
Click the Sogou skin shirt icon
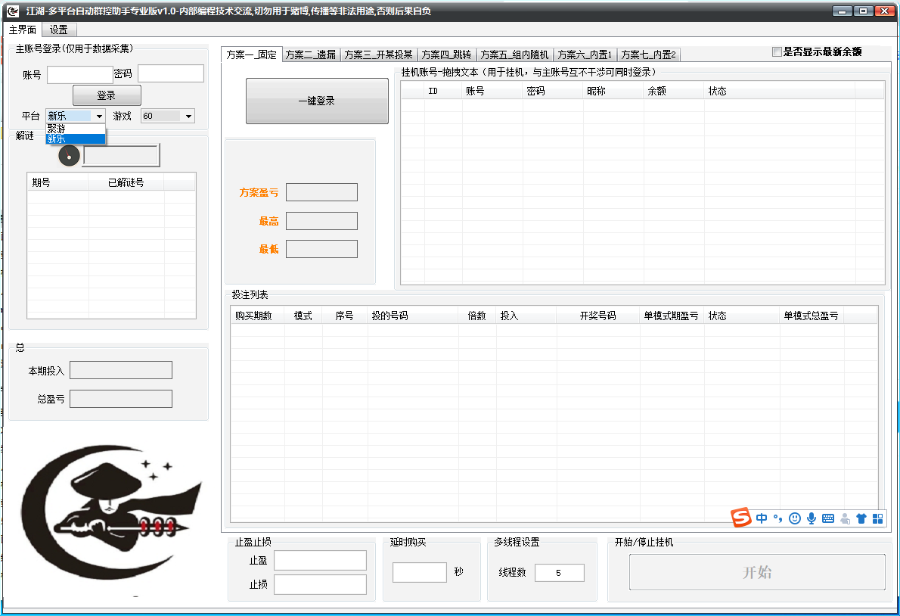pos(861,518)
